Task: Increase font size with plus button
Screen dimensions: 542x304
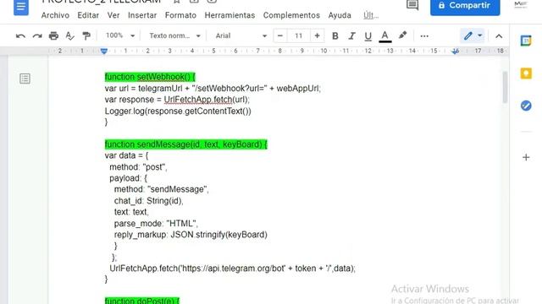Action: click(x=317, y=35)
